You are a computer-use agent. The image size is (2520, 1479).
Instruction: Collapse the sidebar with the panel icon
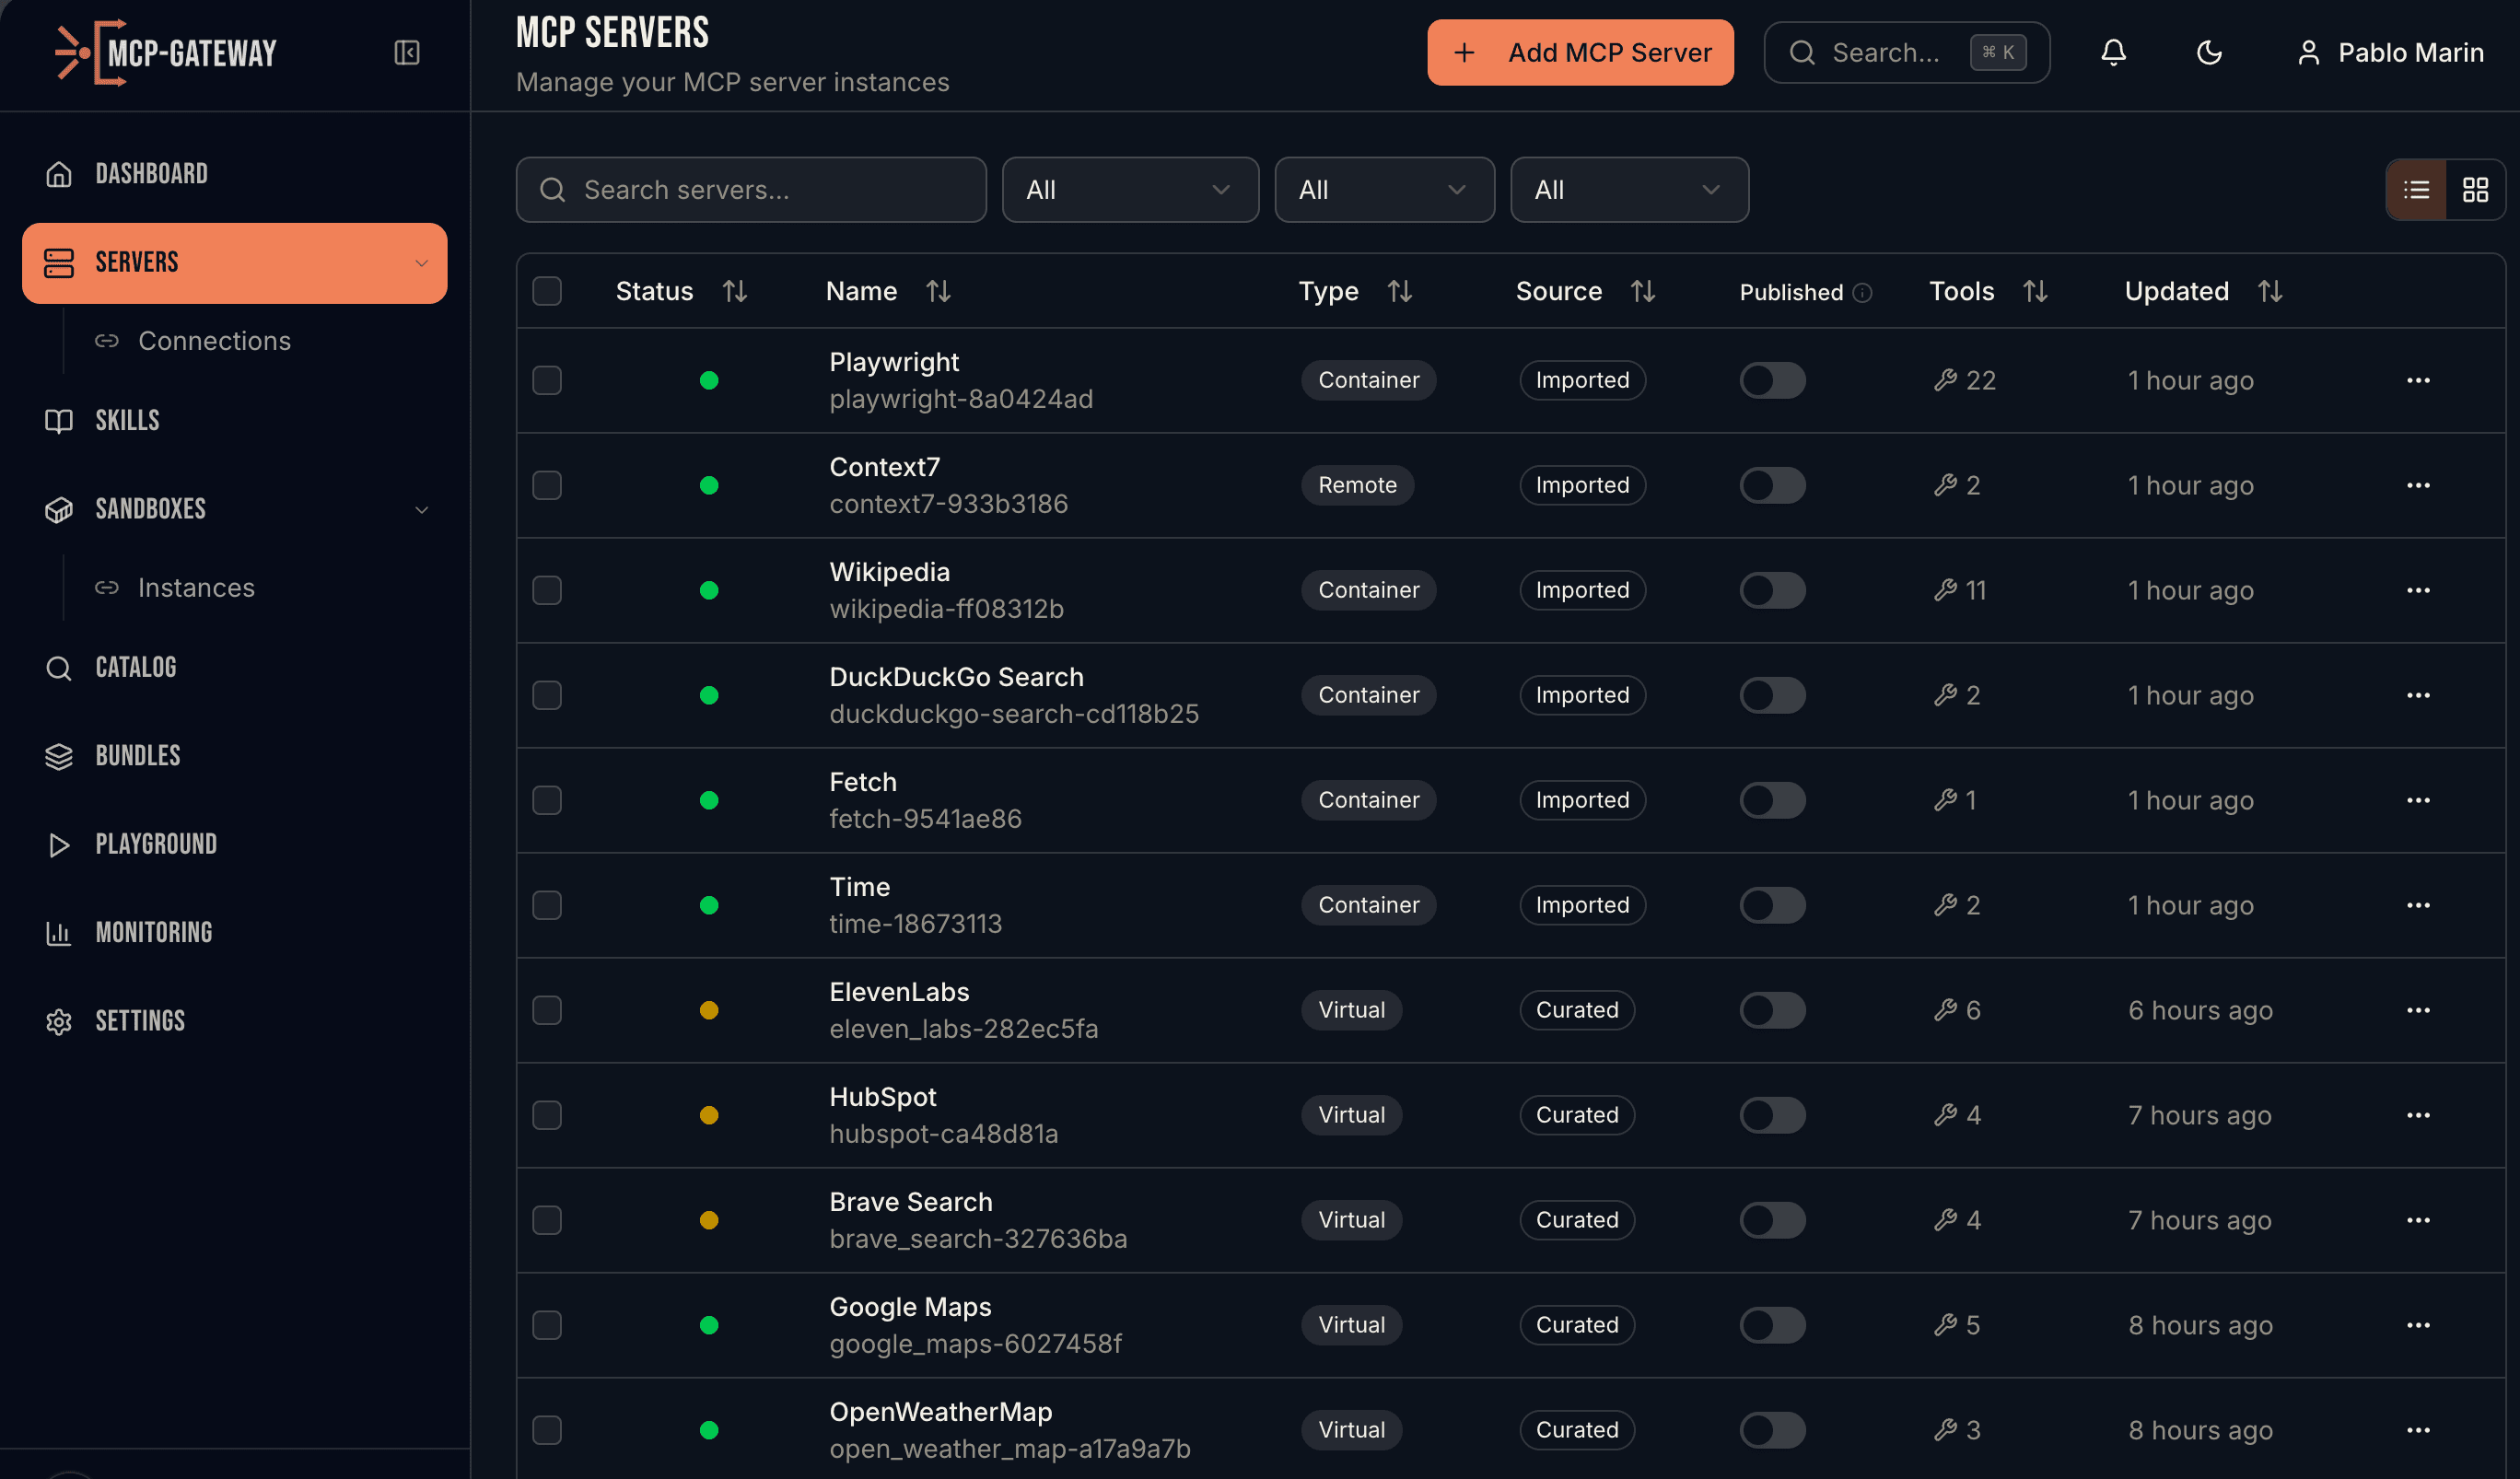[406, 52]
